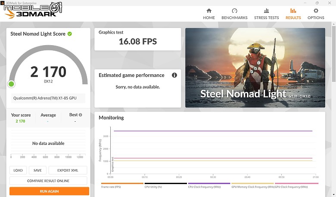
Task: Click the 16.08 FPS graphics test value
Action: (x=138, y=41)
